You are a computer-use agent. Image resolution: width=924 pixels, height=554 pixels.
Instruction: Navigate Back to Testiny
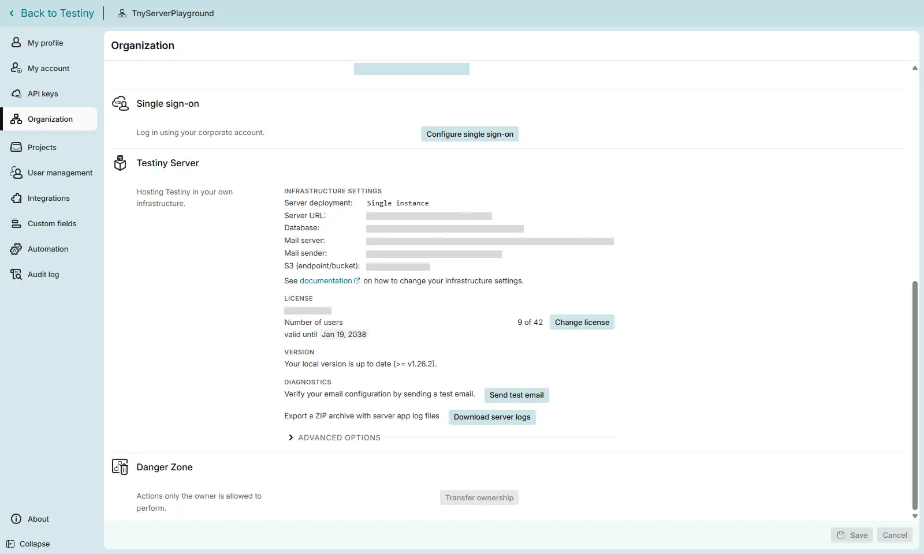(51, 13)
